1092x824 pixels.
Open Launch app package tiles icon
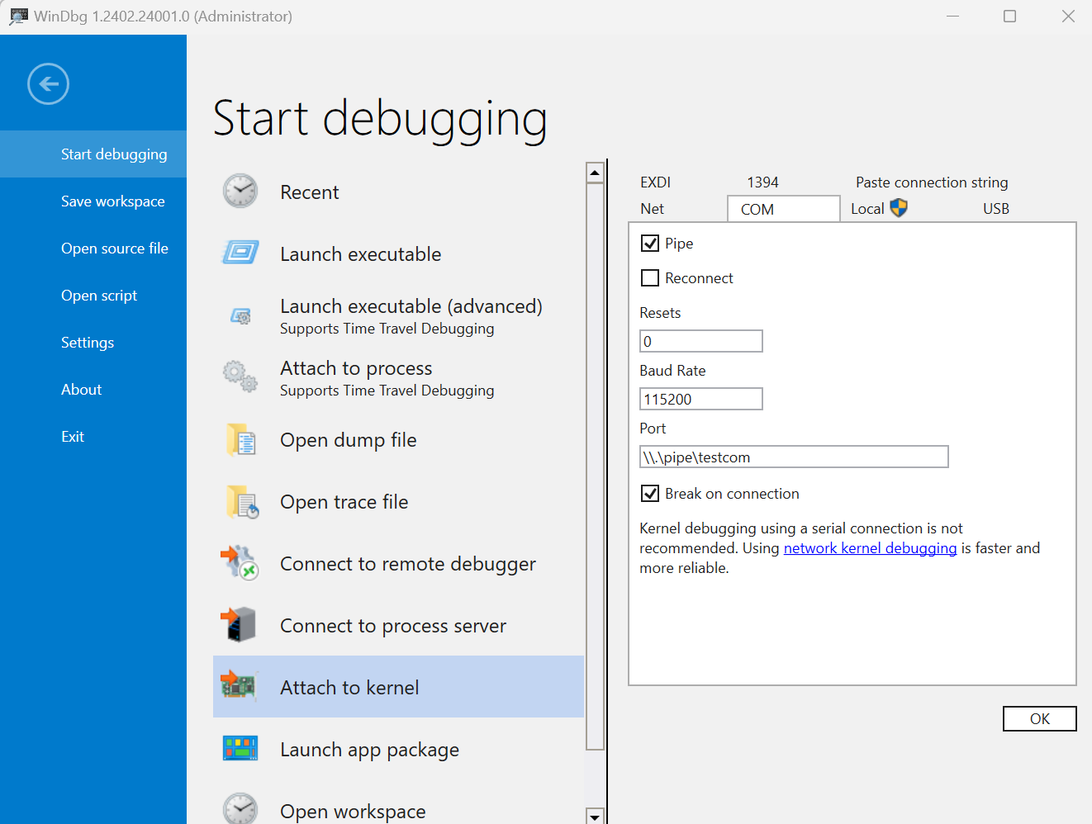(x=240, y=749)
